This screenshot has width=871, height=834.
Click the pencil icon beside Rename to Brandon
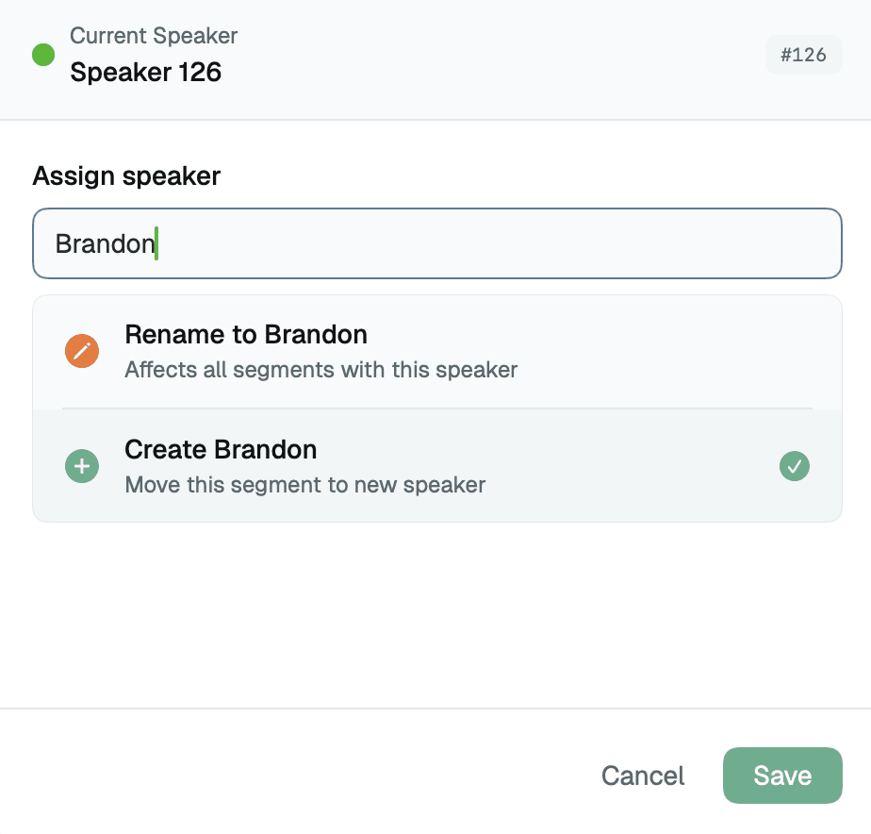pyautogui.click(x=82, y=350)
